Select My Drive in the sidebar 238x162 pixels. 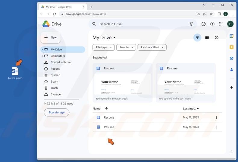pyautogui.click(x=63, y=49)
